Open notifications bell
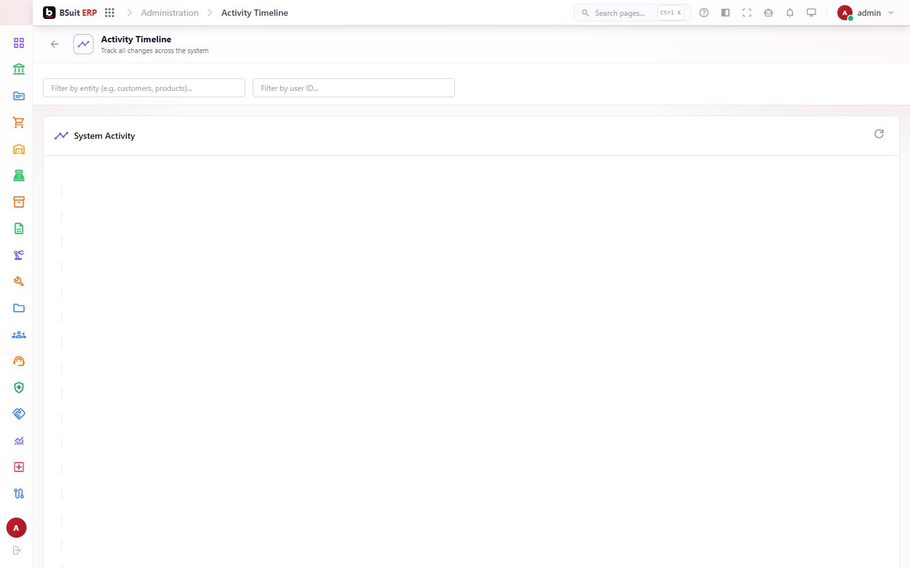This screenshot has height=568, width=910. point(790,13)
